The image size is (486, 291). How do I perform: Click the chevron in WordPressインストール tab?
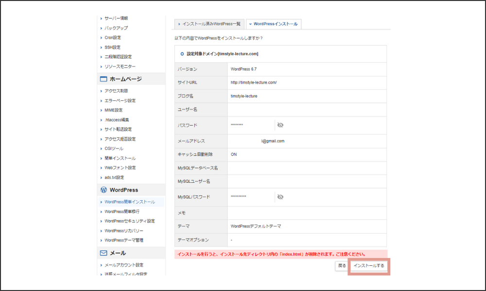point(250,24)
